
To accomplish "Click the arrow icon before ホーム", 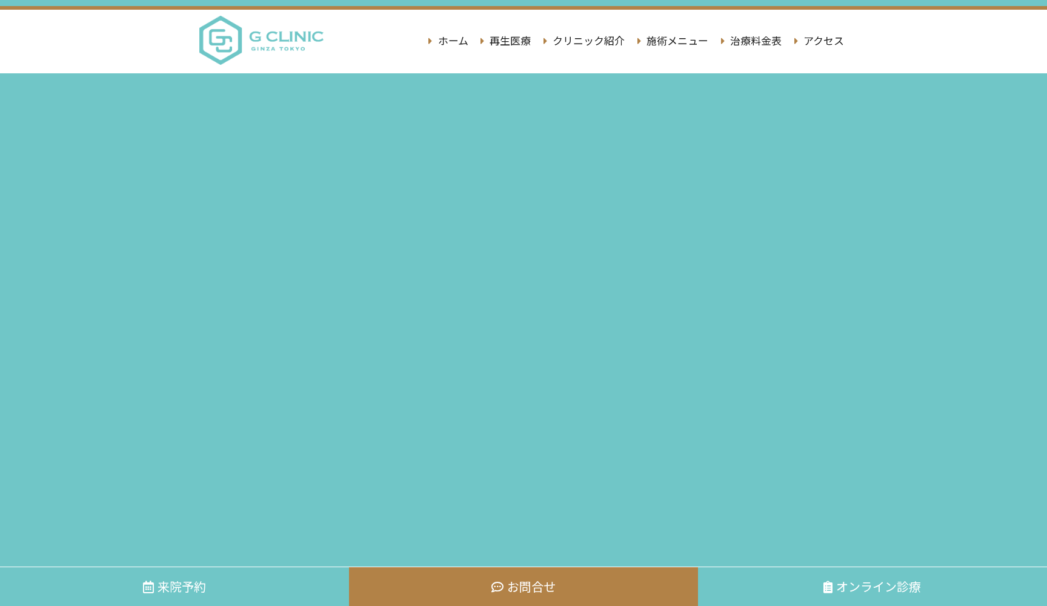I will [430, 41].
